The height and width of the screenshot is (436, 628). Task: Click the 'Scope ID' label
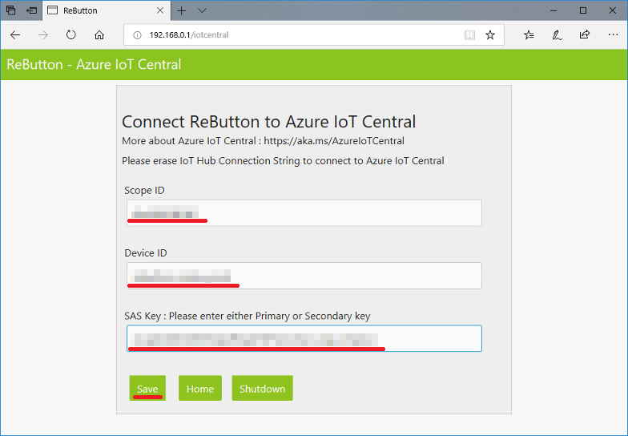(x=144, y=191)
